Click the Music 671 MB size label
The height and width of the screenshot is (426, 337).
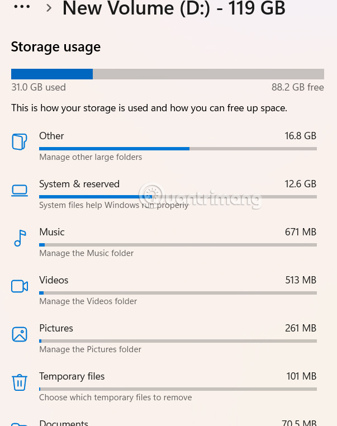pos(300,232)
